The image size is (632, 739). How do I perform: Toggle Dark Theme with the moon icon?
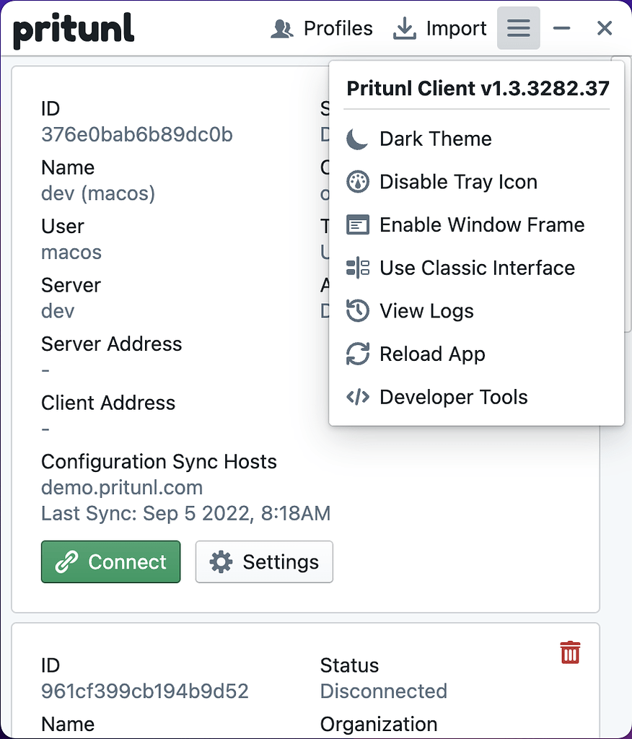[x=359, y=139]
